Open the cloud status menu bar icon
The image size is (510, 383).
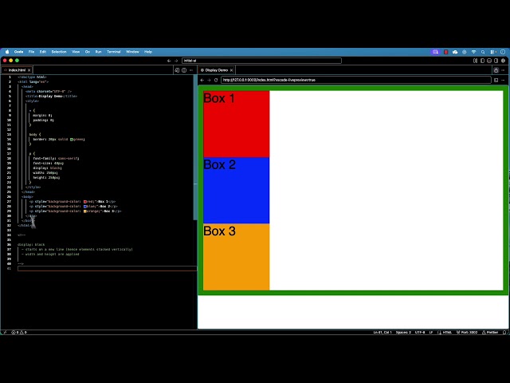455,52
